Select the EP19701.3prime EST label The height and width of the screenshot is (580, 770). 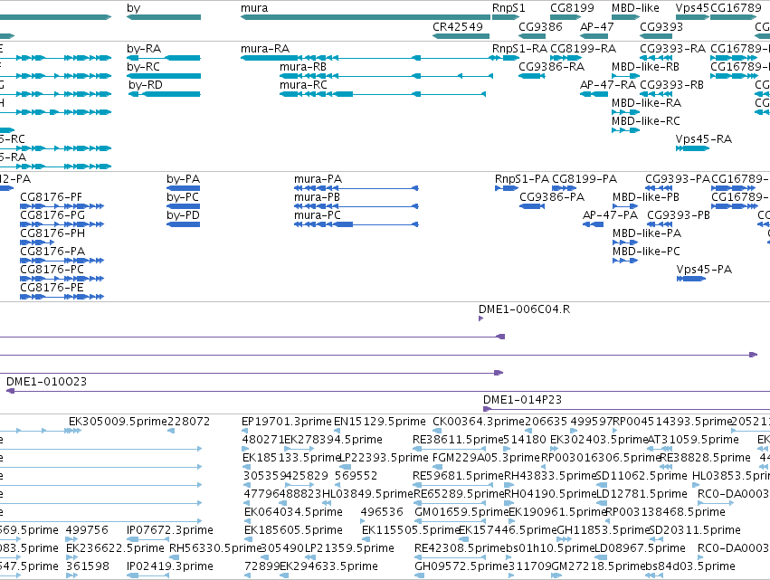[x=287, y=422]
